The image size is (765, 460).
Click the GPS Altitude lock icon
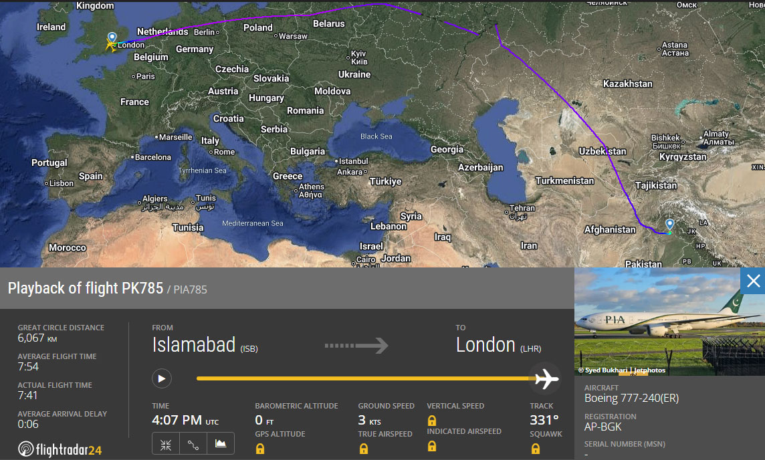click(x=260, y=448)
